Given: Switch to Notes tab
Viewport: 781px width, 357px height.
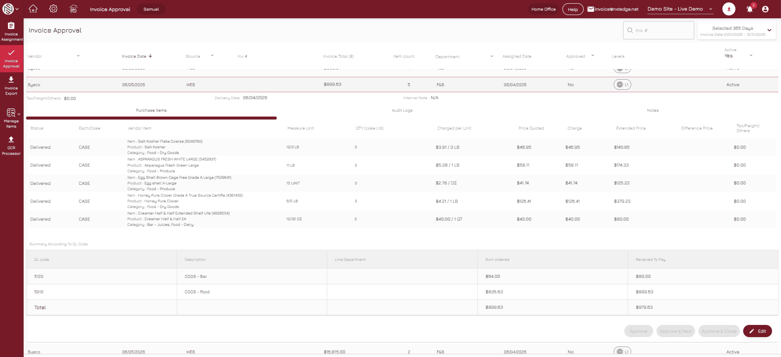Looking at the screenshot, I should point(653,110).
